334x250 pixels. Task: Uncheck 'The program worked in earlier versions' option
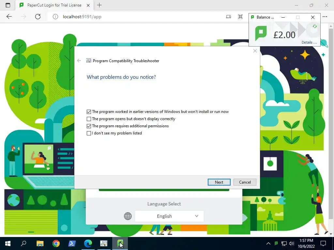tap(89, 112)
